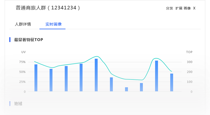Switch to the 人群详情 tab
Image resolution: width=210 pixels, height=115 pixels.
pyautogui.click(x=23, y=24)
